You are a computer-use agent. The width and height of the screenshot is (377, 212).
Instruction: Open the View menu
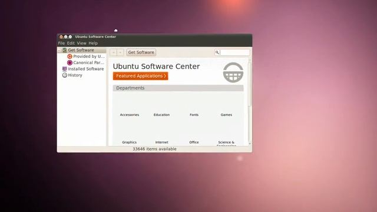click(x=81, y=43)
